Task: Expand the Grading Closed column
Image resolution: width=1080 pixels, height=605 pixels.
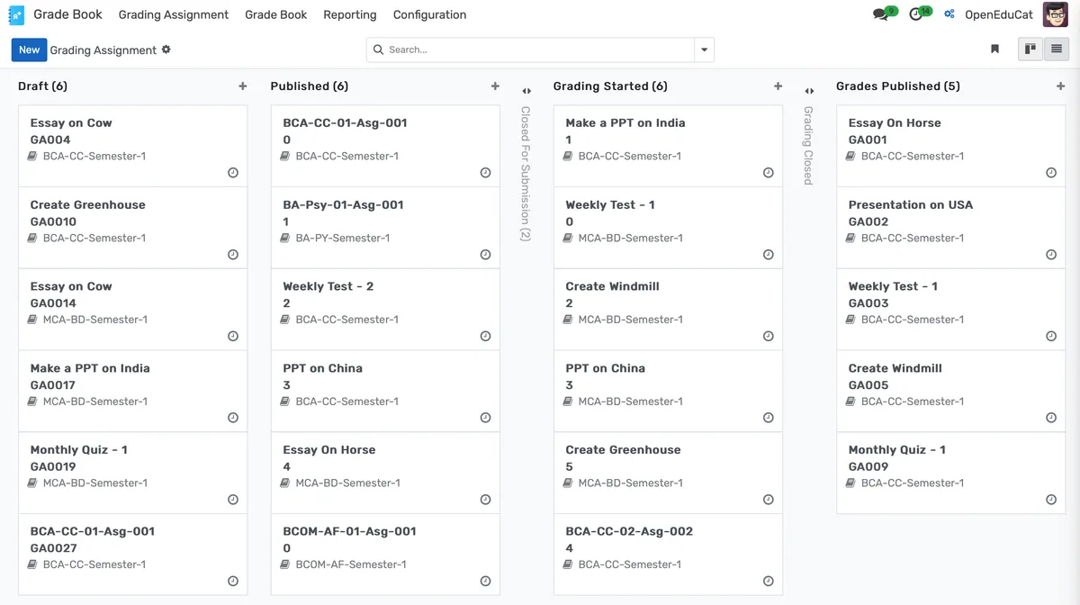Action: 808,90
